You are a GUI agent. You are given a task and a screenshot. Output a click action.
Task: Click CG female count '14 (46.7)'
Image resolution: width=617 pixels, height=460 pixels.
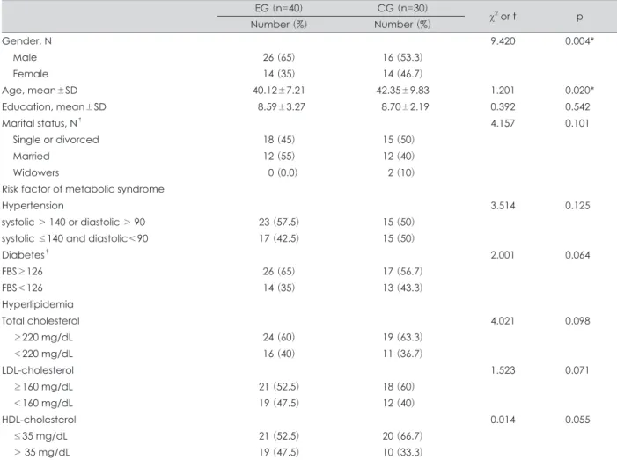[x=402, y=74]
